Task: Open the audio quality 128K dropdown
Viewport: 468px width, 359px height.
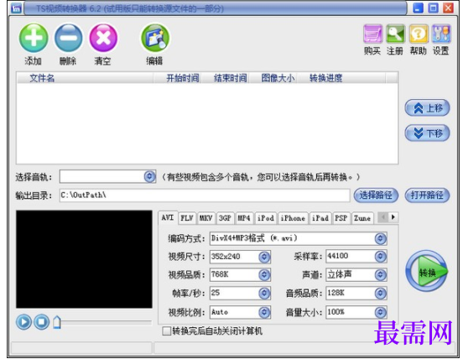Action: tap(380, 294)
